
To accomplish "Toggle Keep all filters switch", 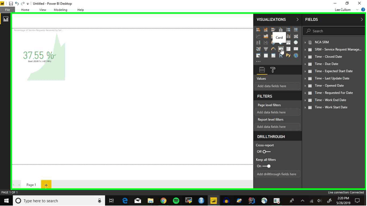I will coord(266,166).
